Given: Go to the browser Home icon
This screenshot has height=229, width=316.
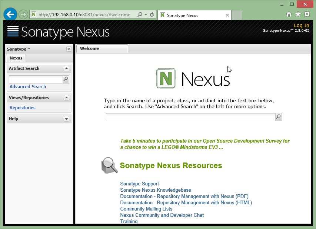Looking at the screenshot, I should tap(289, 14).
